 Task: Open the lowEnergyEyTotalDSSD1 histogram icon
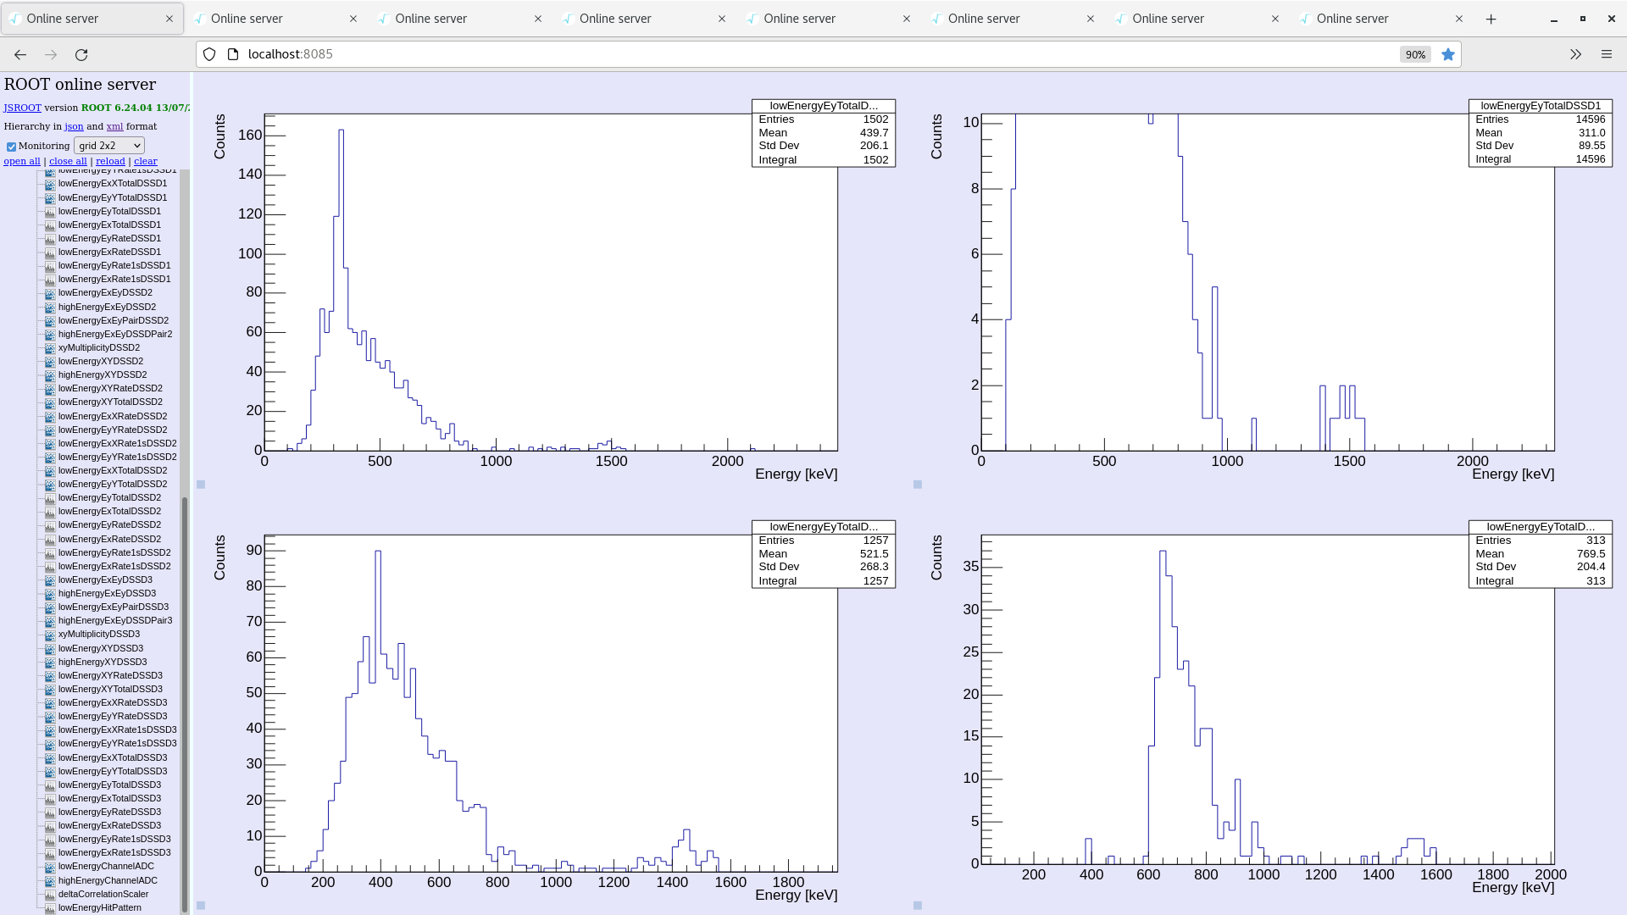(x=49, y=211)
